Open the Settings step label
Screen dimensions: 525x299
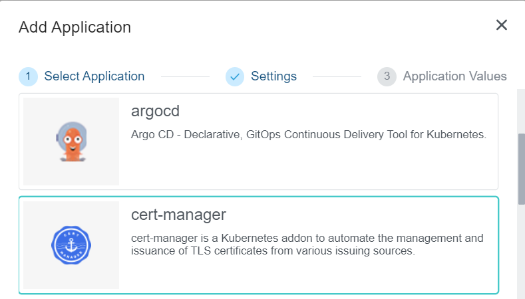pos(273,76)
